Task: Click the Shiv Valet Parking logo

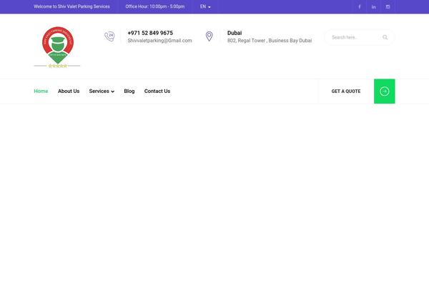Action: tap(57, 47)
